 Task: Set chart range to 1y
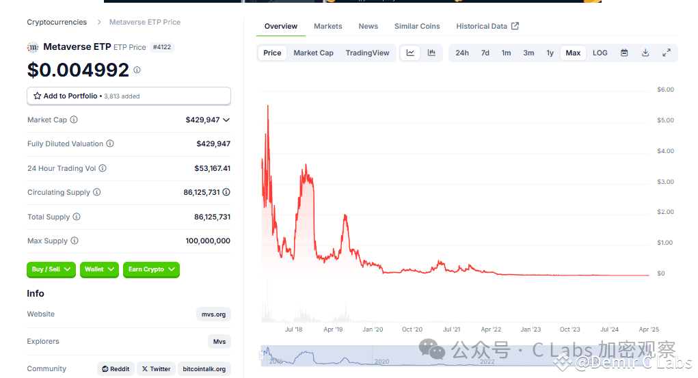pos(550,53)
